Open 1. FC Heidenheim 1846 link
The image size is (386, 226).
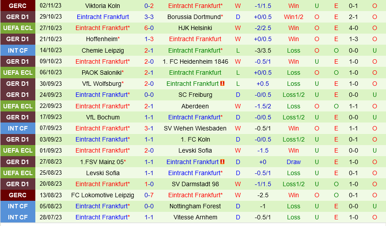click(x=195, y=61)
